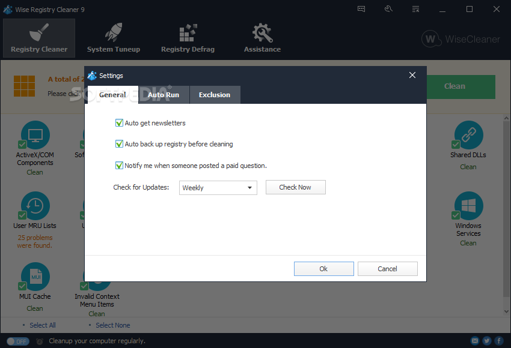The width and height of the screenshot is (511, 348).
Task: Switch the scheduled cleanup OFF toggle
Action: pos(18,341)
